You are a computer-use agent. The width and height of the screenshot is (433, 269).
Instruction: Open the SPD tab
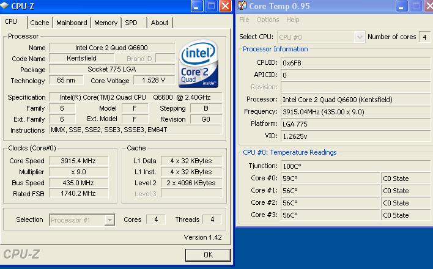tap(134, 23)
